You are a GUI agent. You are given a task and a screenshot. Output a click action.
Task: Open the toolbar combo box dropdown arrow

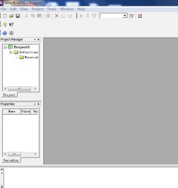click(125, 16)
